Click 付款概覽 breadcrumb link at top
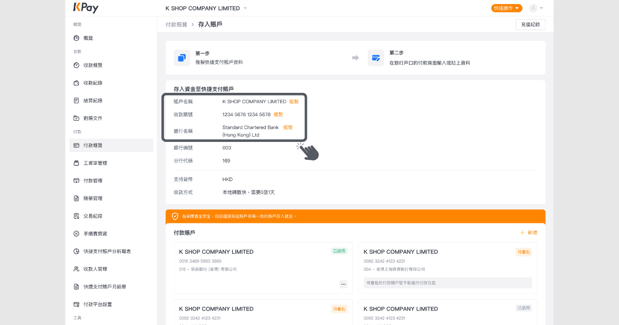This screenshot has height=325, width=619. pos(176,24)
